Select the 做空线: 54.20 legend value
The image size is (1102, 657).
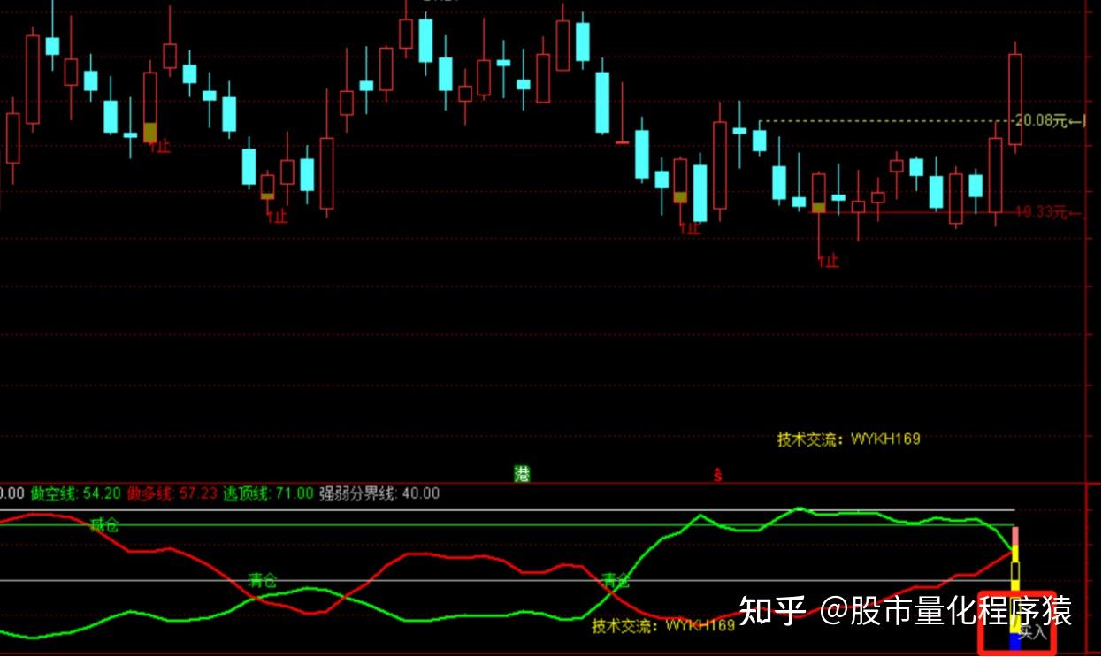pyautogui.click(x=74, y=493)
